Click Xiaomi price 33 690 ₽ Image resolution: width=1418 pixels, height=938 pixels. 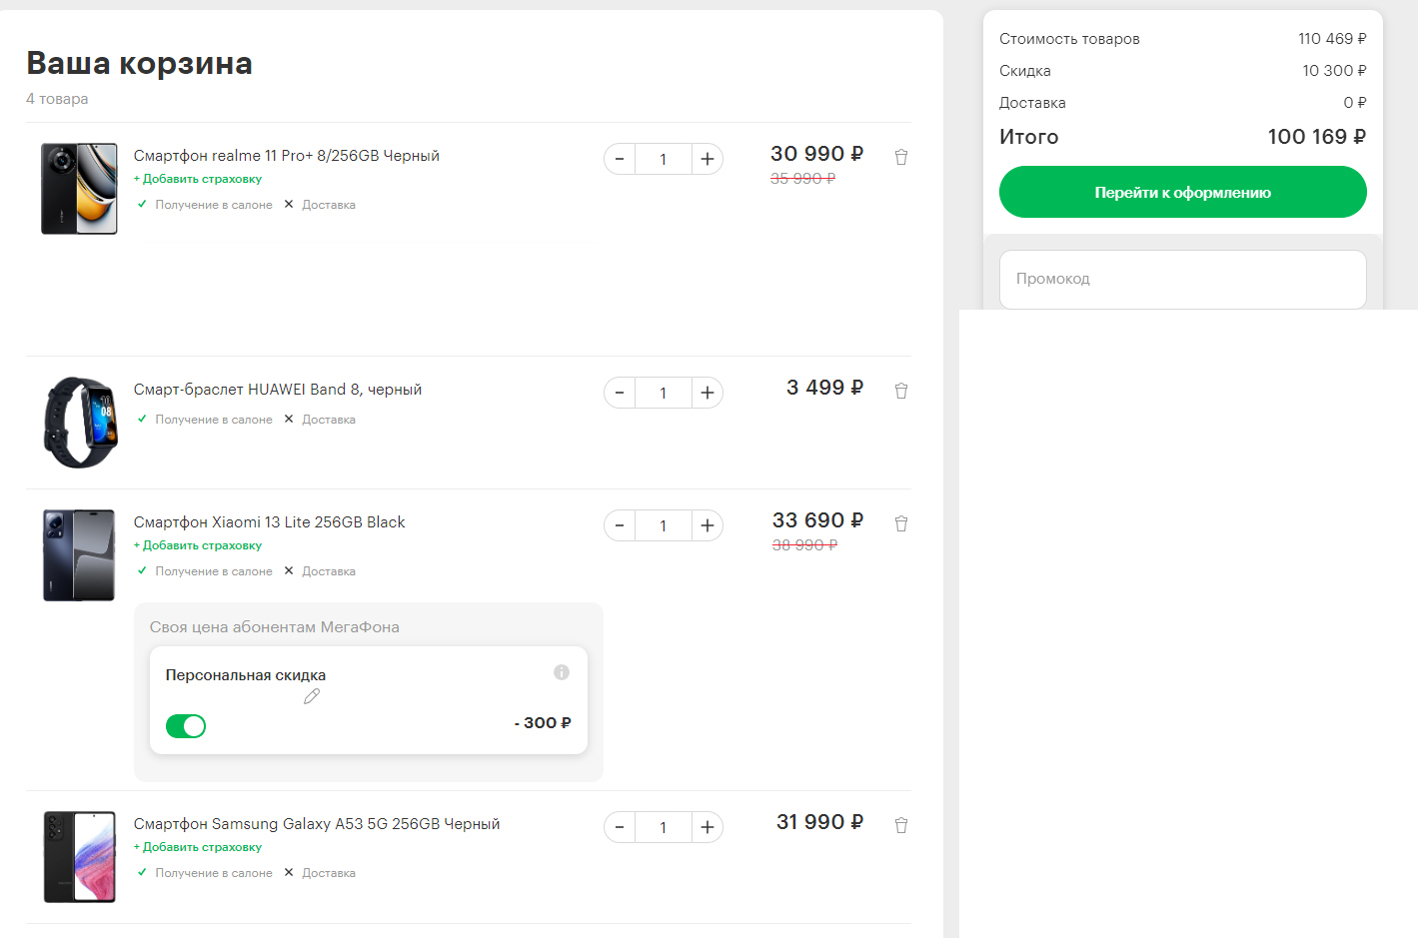[x=817, y=520]
